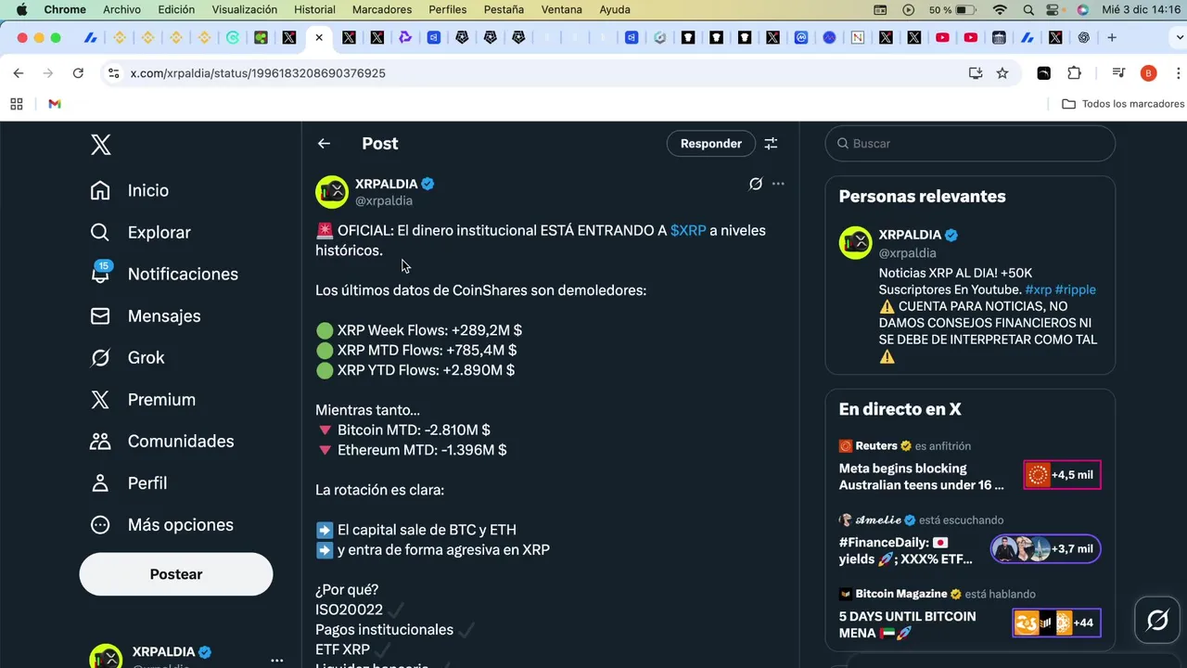Open Edición menu
This screenshot has height=668, width=1187.
(176, 9)
